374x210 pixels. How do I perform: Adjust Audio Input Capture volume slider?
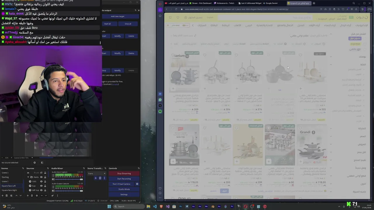click(x=69, y=179)
